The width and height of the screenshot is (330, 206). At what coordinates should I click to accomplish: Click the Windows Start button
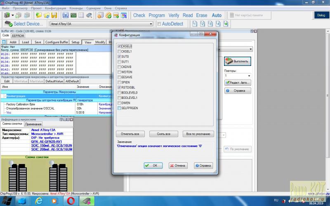pyautogui.click(x=6, y=201)
